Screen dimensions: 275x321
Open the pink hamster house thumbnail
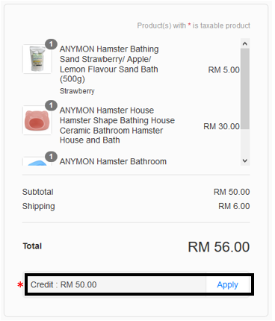point(37,120)
